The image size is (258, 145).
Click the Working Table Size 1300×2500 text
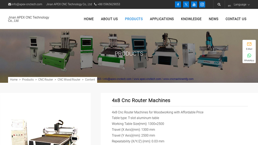[x=138, y=124]
